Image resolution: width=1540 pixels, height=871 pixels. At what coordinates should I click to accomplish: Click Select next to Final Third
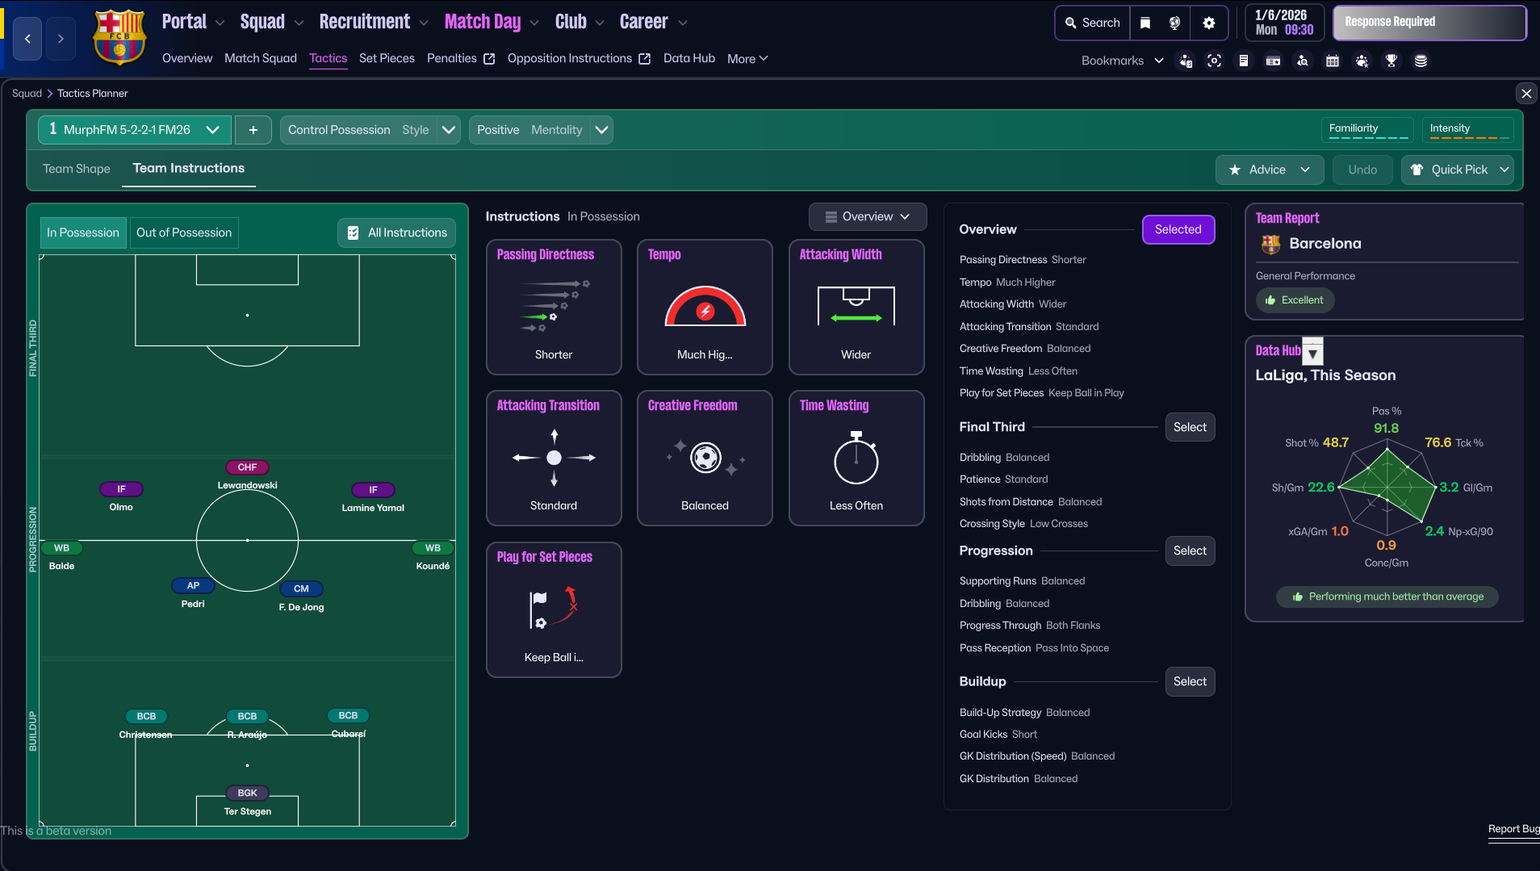point(1189,427)
